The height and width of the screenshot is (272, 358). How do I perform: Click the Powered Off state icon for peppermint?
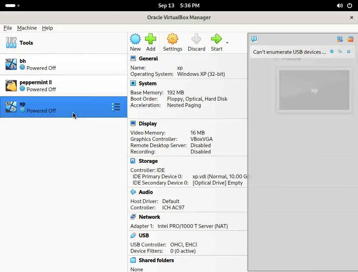(x=22, y=88)
